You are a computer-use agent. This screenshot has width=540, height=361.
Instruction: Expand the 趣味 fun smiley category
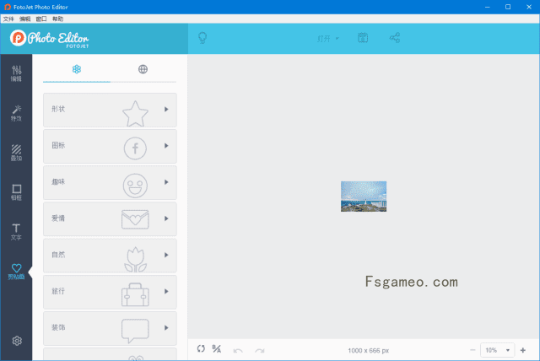pyautogui.click(x=110, y=182)
